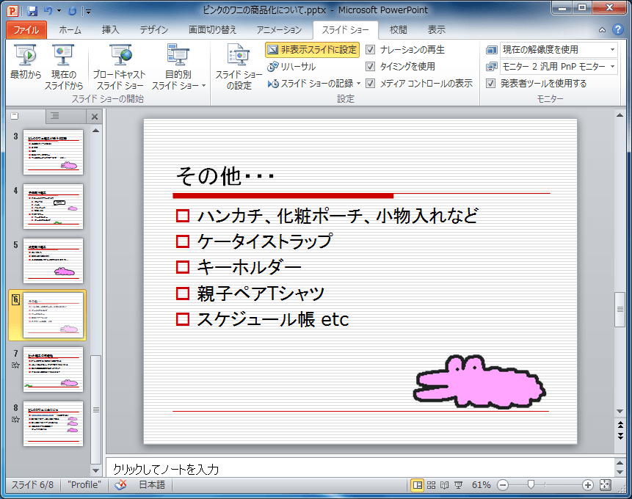
Task: Toggle Use Timings checkbox (タイミングを使用)
Action: point(370,67)
